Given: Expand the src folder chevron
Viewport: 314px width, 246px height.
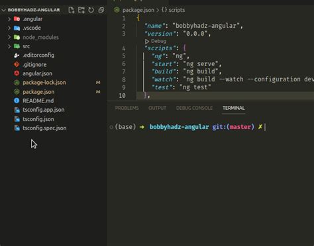Looking at the screenshot, I should coord(9,46).
